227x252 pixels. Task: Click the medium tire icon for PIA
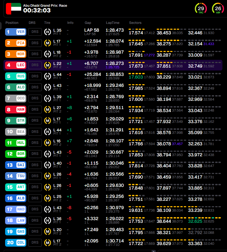pyautogui.click(x=47, y=43)
